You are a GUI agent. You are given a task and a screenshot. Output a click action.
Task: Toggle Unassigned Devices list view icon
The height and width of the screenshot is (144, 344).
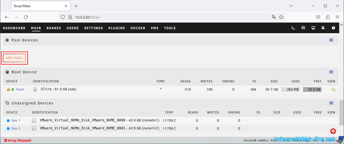click(331, 103)
